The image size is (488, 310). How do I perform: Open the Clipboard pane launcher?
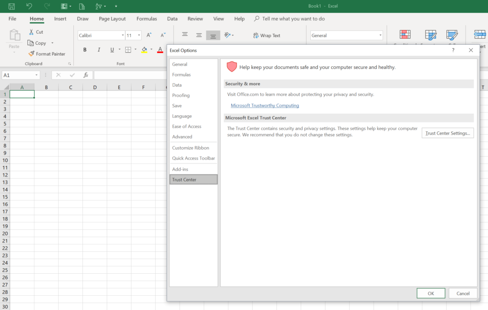(70, 64)
